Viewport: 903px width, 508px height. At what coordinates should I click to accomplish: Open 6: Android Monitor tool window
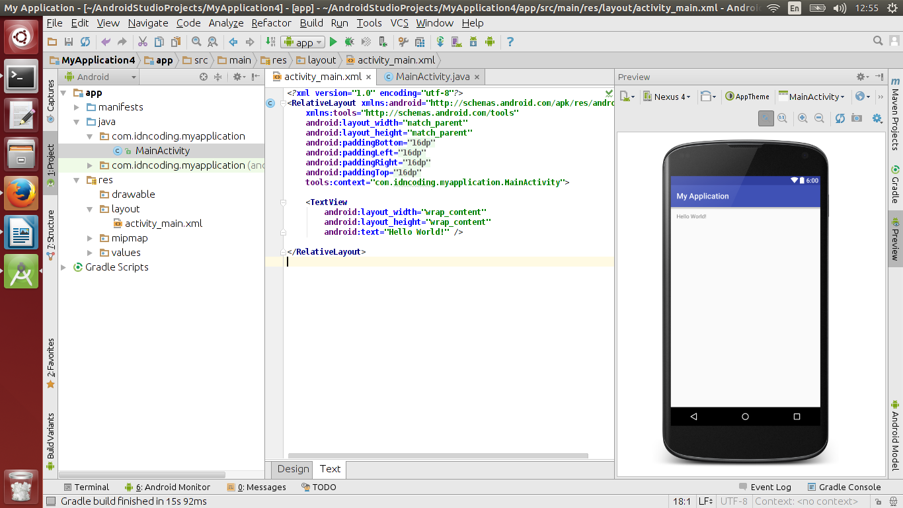click(167, 487)
